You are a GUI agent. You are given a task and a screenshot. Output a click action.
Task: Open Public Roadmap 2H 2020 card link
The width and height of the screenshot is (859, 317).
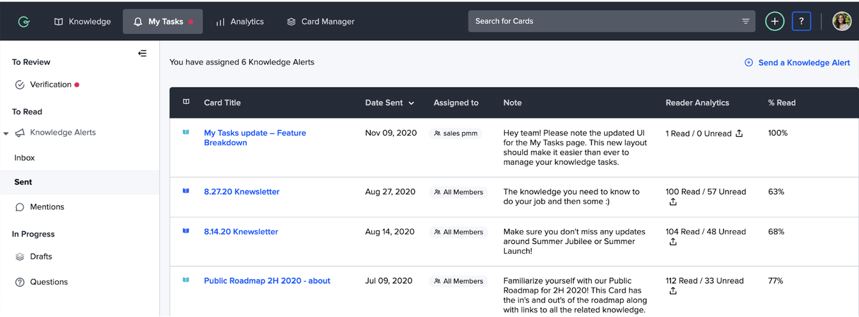coord(267,281)
